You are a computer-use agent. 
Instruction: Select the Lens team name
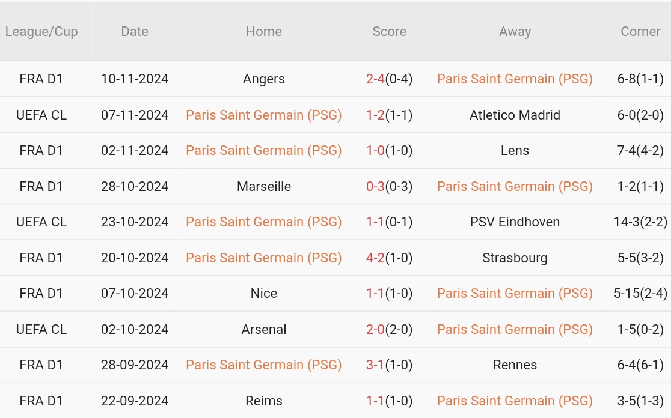point(515,150)
